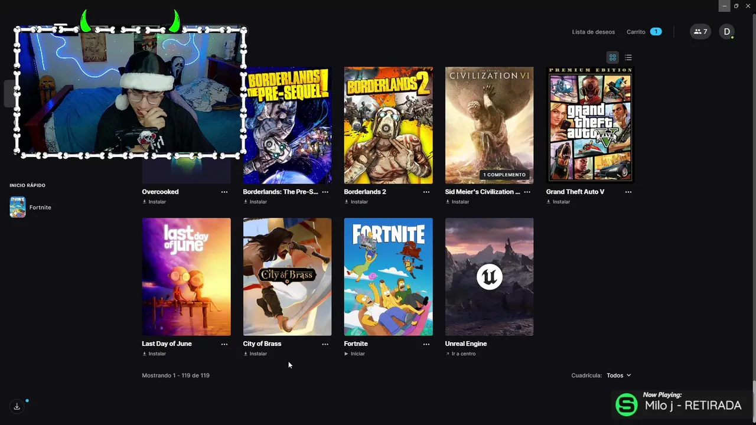Click the Grand Theft Auto V title

click(575, 192)
